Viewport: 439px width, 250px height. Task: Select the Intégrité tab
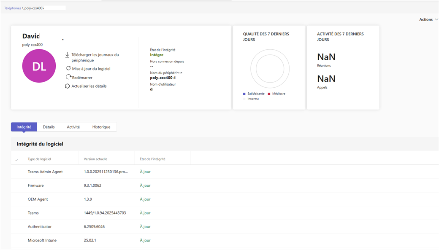point(24,127)
